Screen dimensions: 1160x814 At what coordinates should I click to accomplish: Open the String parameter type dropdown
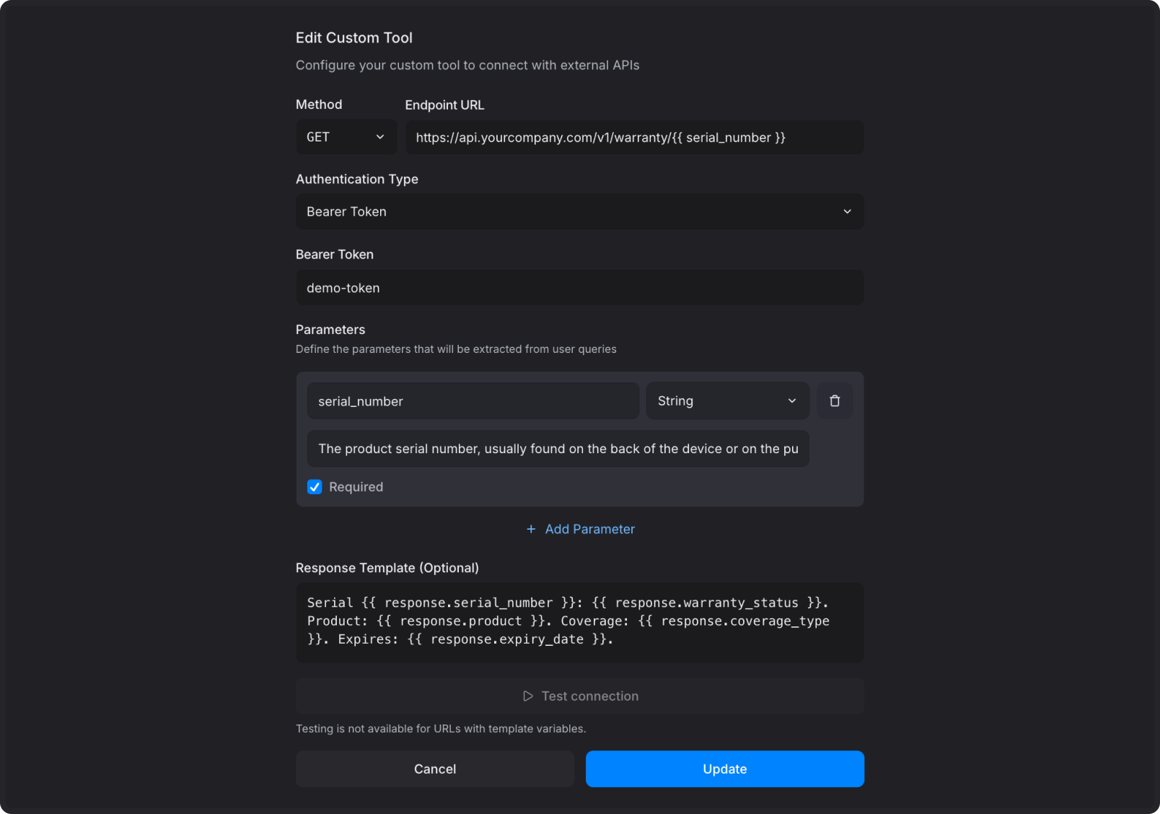[728, 401]
